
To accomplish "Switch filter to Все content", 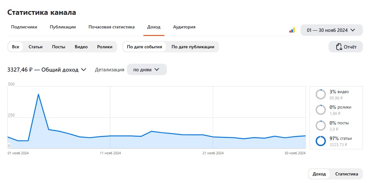I will click(x=16, y=47).
